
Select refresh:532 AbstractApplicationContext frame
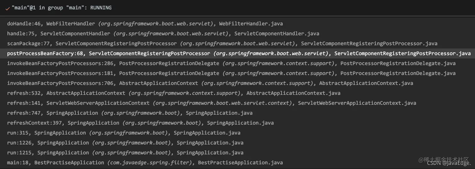pos(237,93)
